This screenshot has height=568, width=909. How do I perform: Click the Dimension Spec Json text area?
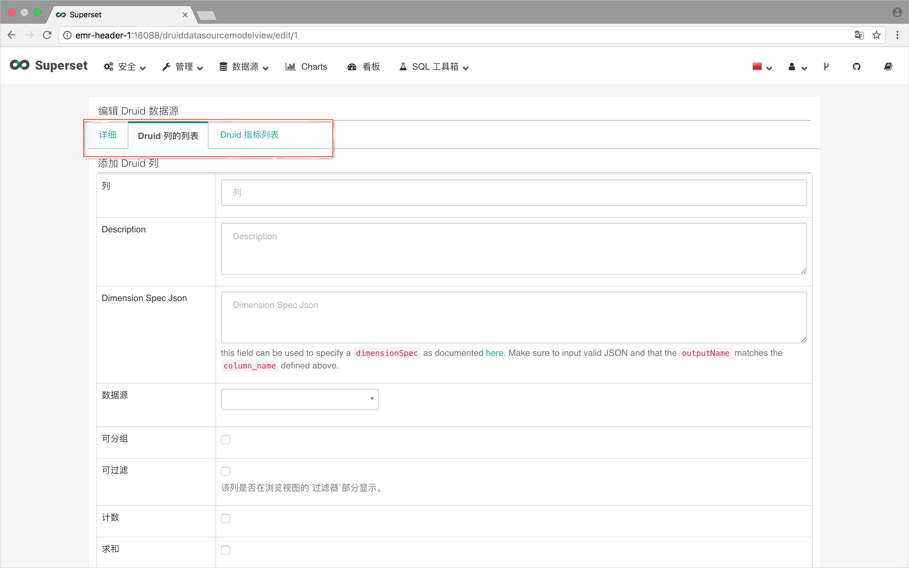[514, 317]
